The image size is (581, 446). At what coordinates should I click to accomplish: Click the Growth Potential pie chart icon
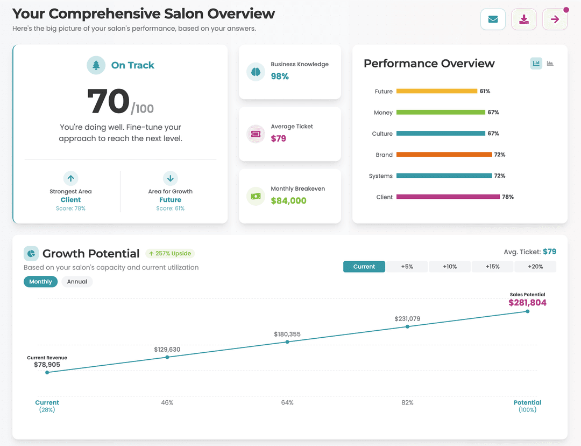31,253
